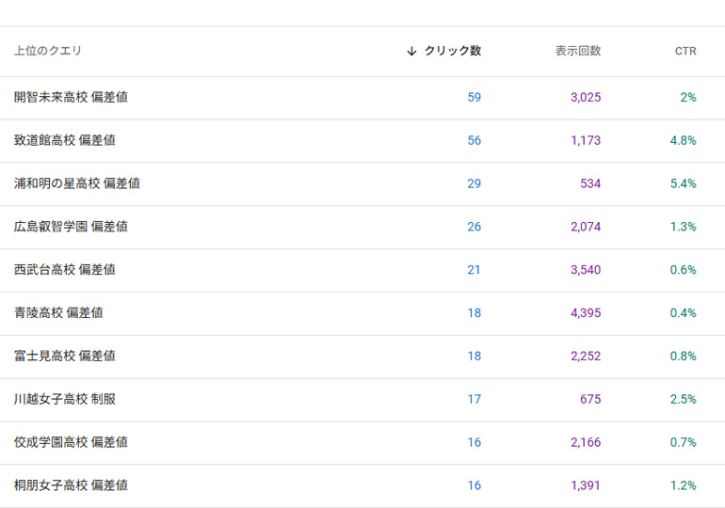Open the 致道館高校 偏差値 query row
This screenshot has height=508, width=725.
65,141
